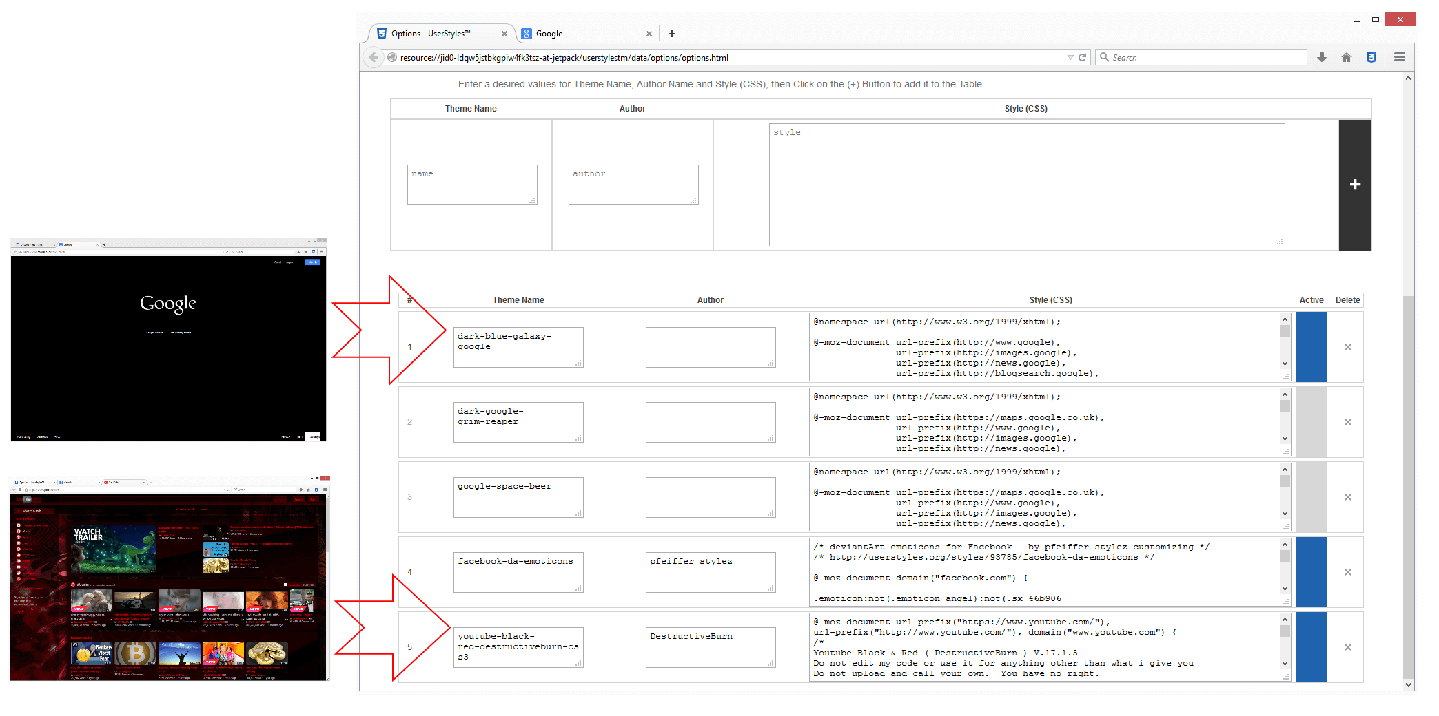Click the CSS scrollbar down arrow in row 3
Image resolution: width=1439 pixels, height=716 pixels.
tap(1285, 514)
